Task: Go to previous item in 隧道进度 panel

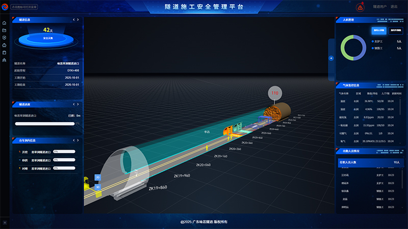Action: pyautogui.click(x=73, y=104)
